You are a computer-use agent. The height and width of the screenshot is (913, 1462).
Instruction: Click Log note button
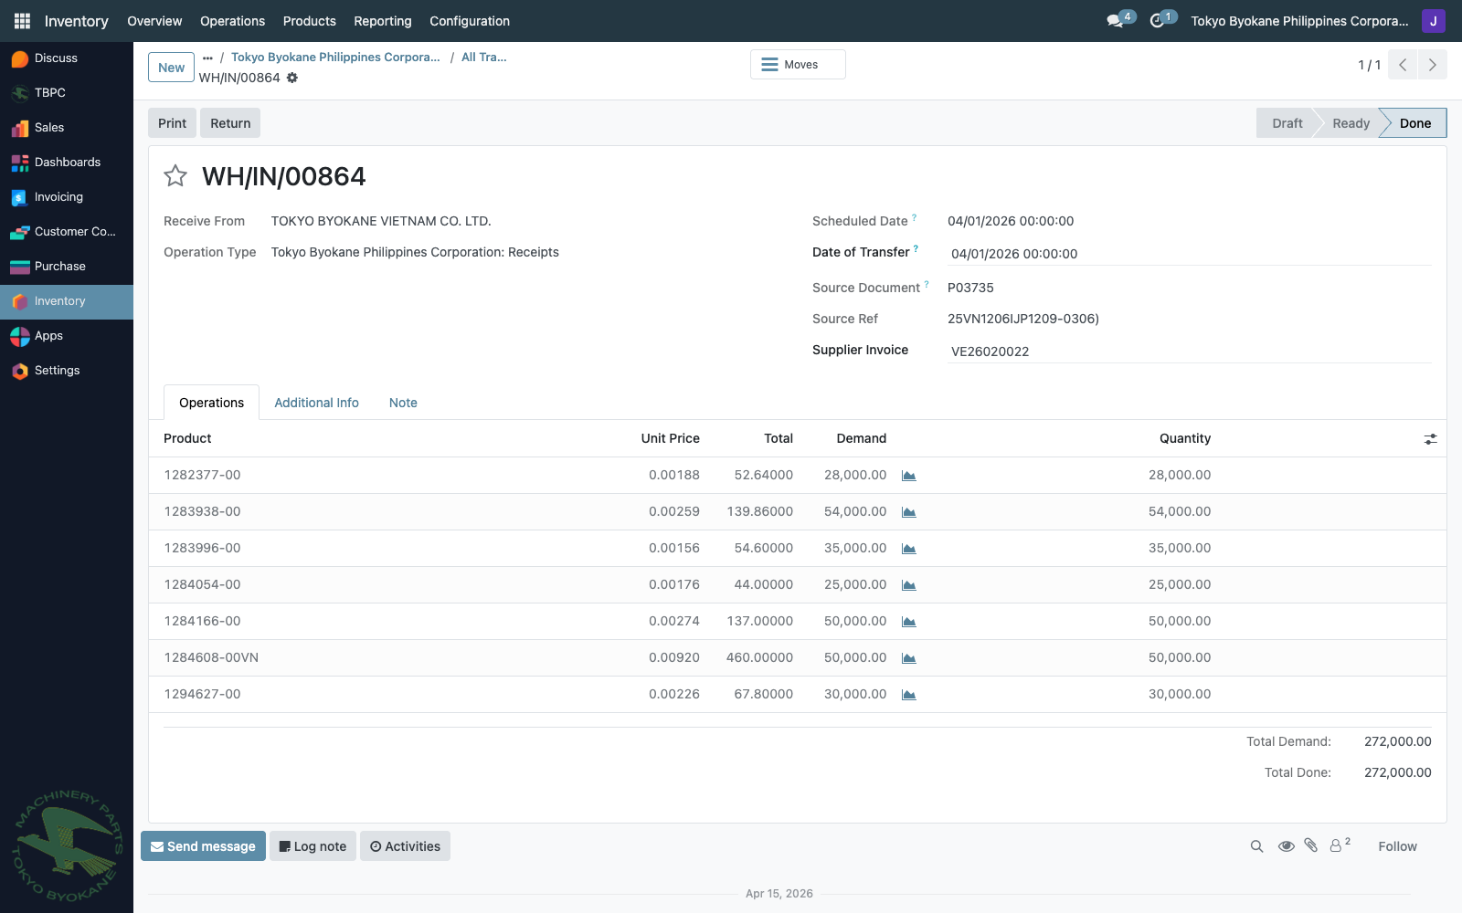point(313,846)
